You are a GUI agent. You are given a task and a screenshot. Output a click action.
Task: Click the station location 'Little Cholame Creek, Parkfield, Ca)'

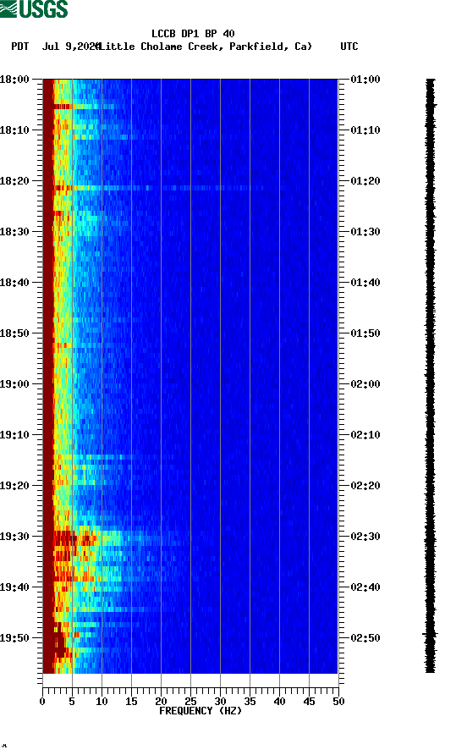pos(206,47)
